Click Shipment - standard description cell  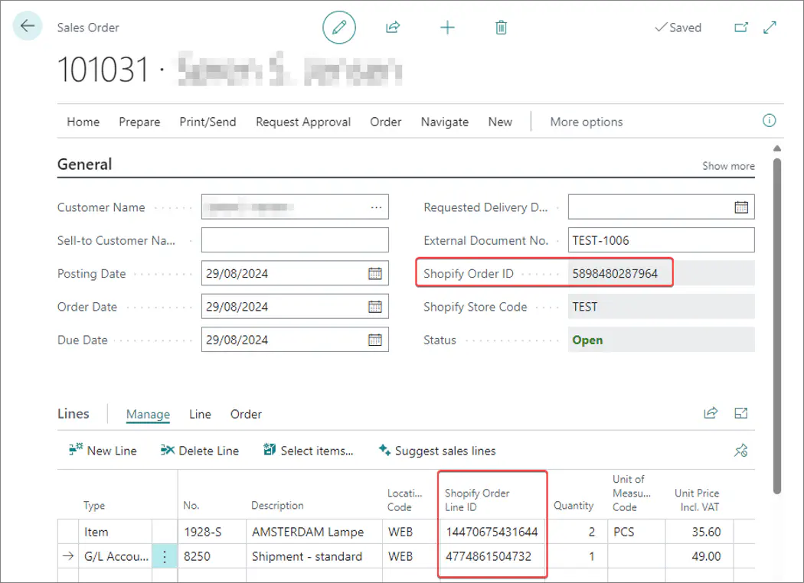click(x=314, y=556)
